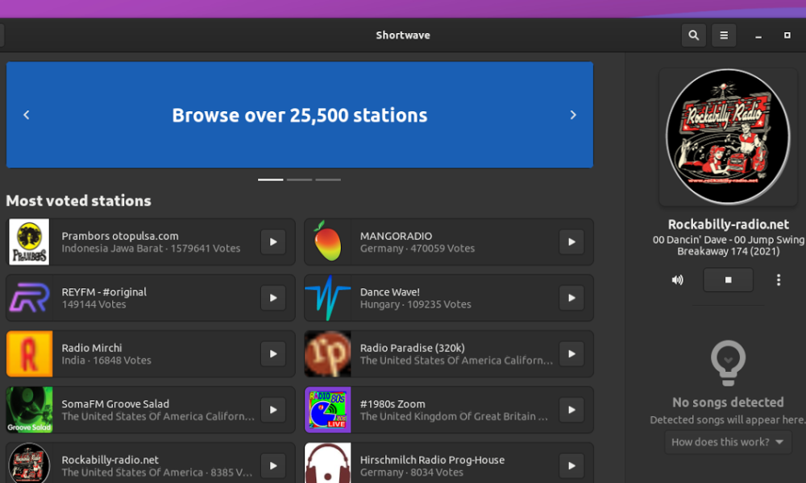806x483 pixels.
Task: Click 'Shortwave' window title
Action: coord(403,35)
